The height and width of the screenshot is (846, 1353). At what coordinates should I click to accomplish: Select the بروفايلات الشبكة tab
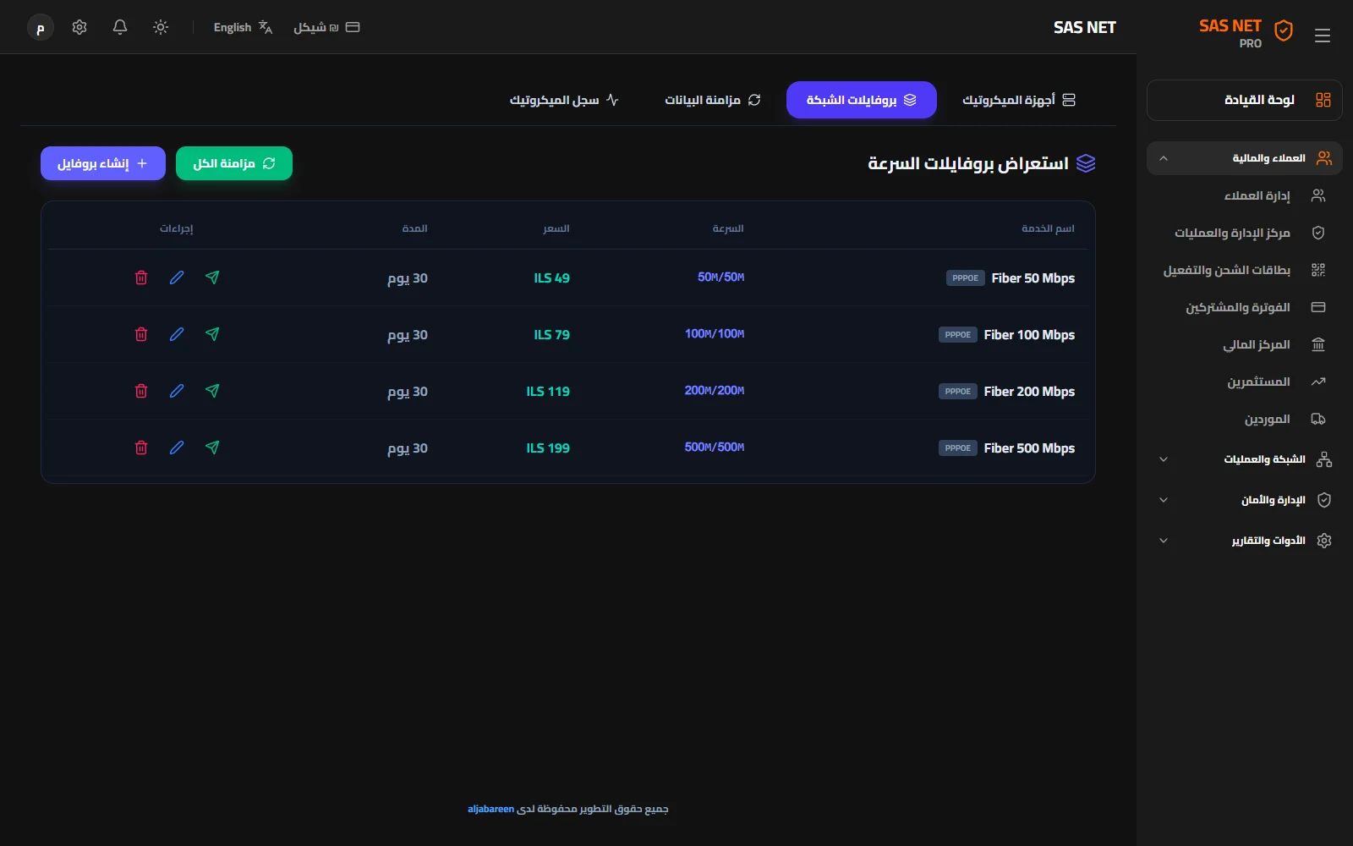[x=862, y=100]
